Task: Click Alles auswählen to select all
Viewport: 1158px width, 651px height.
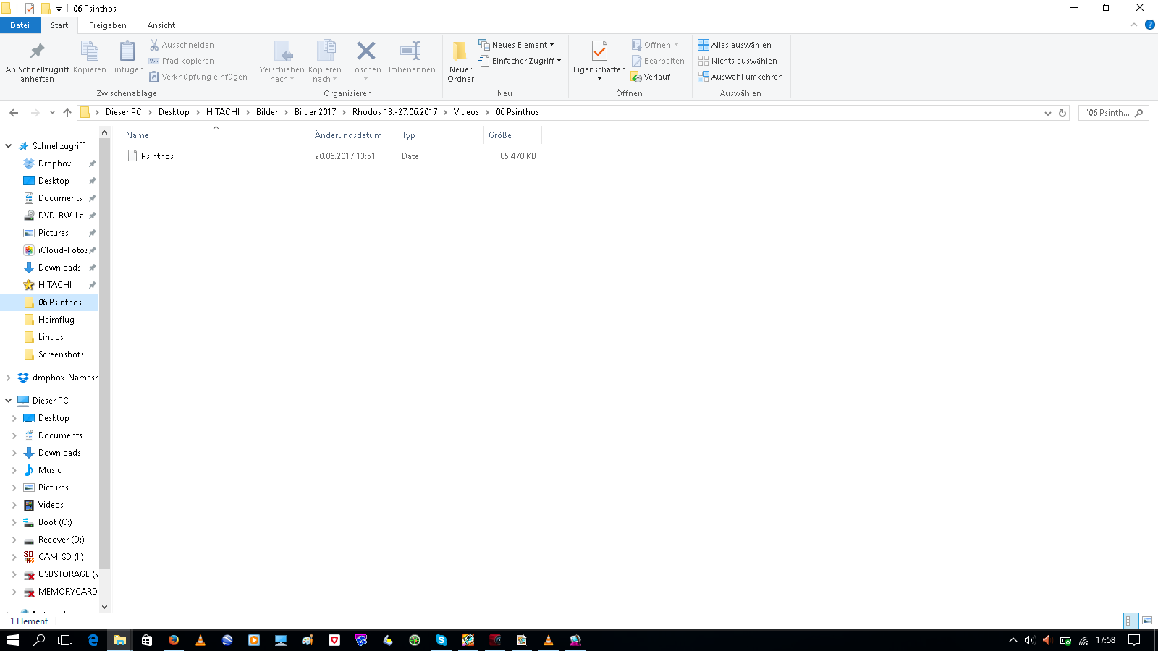Action: click(735, 45)
